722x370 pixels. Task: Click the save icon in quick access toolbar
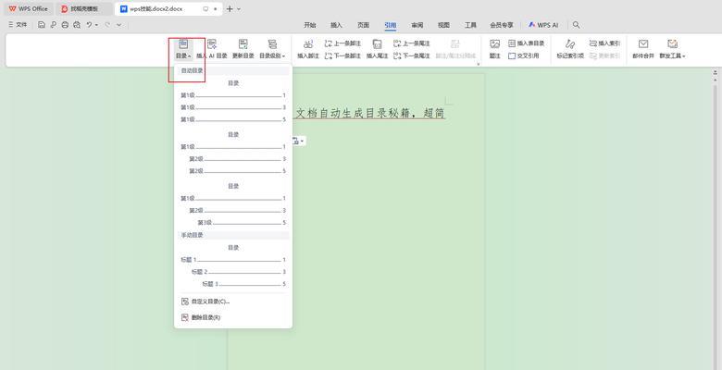click(42, 25)
